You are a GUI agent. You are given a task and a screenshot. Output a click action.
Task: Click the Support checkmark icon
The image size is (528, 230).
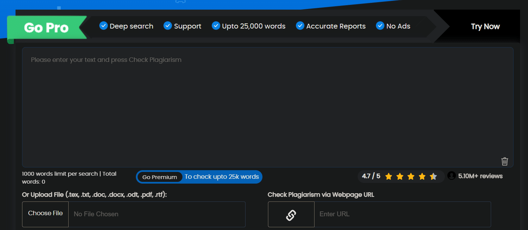(x=168, y=26)
